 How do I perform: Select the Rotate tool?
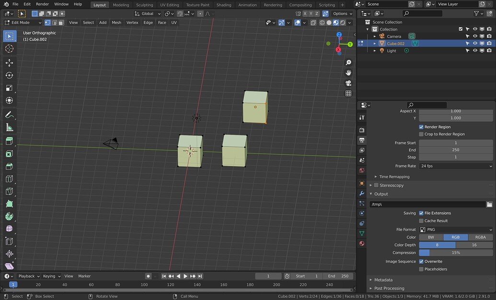point(9,76)
